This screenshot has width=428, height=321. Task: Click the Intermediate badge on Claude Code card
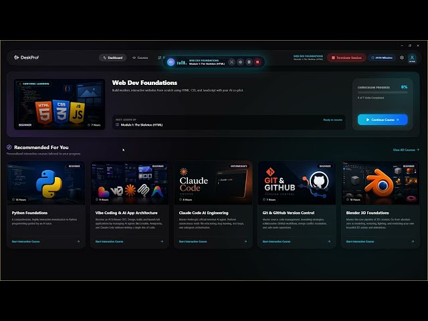tap(239, 166)
